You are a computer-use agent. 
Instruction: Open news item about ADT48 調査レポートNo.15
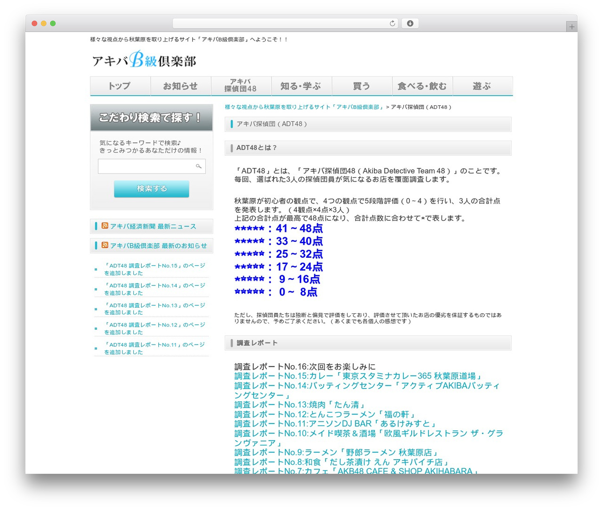155,269
